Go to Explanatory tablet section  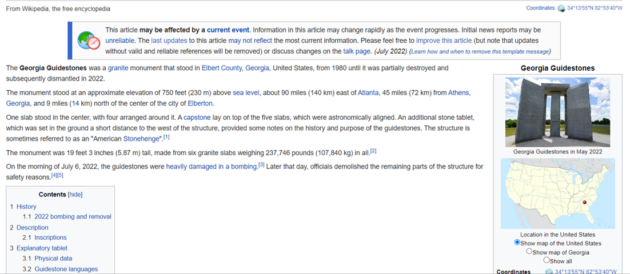click(x=42, y=248)
